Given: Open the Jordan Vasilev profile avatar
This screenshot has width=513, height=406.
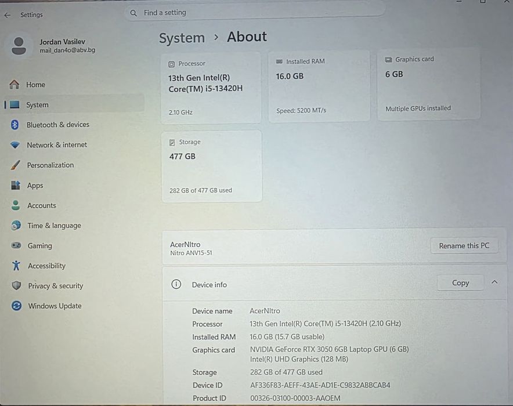Looking at the screenshot, I should pyautogui.click(x=19, y=46).
